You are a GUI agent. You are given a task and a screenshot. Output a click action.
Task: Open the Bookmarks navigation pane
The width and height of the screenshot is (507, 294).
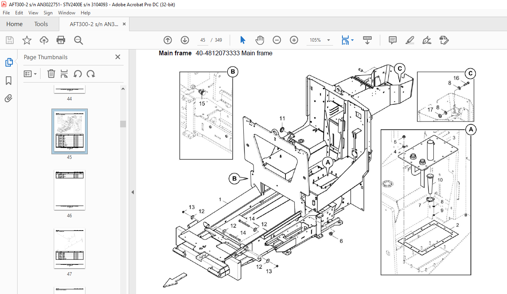pos(9,81)
